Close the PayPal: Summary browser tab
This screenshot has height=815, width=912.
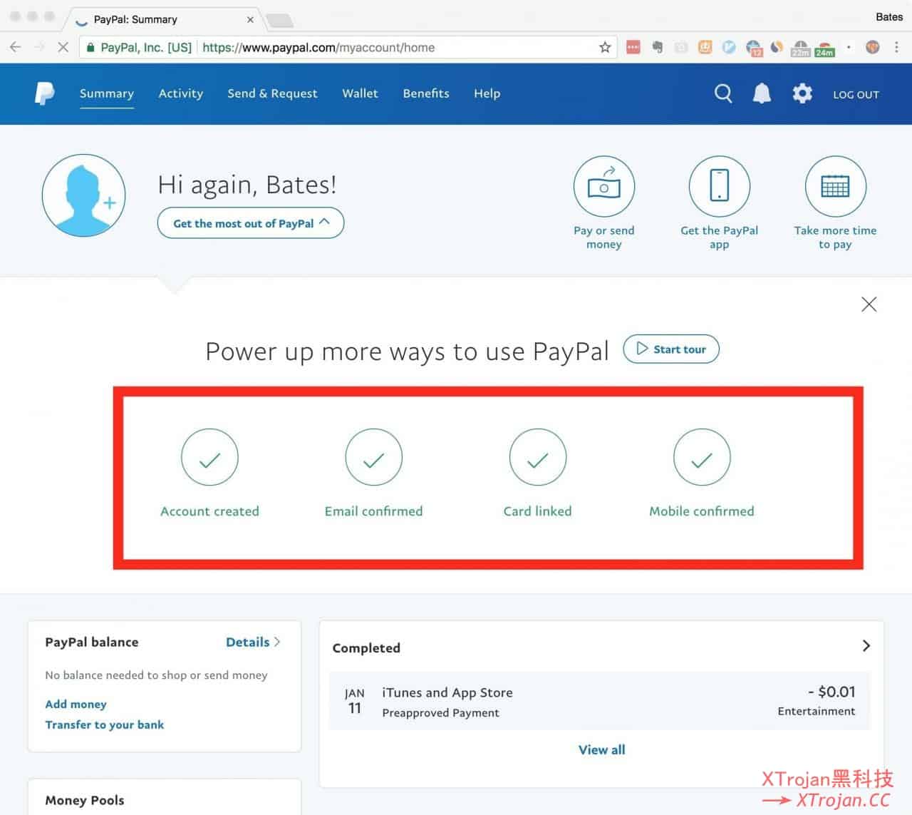click(250, 19)
